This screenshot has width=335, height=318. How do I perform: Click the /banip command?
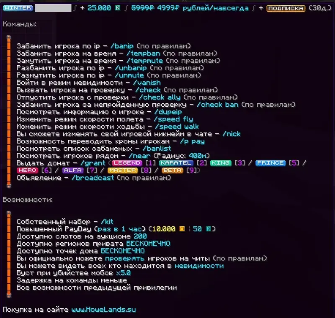click(122, 46)
